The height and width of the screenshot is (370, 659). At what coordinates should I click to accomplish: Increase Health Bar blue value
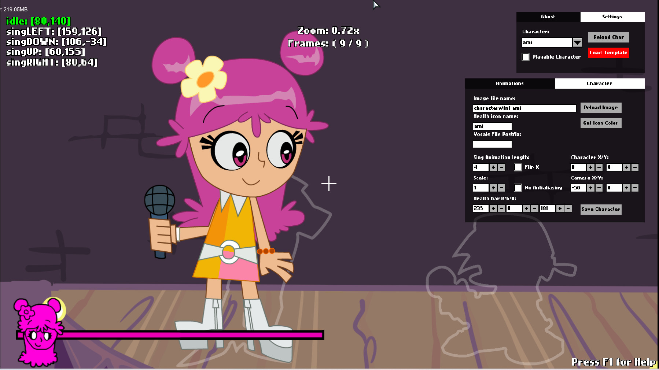(560, 208)
